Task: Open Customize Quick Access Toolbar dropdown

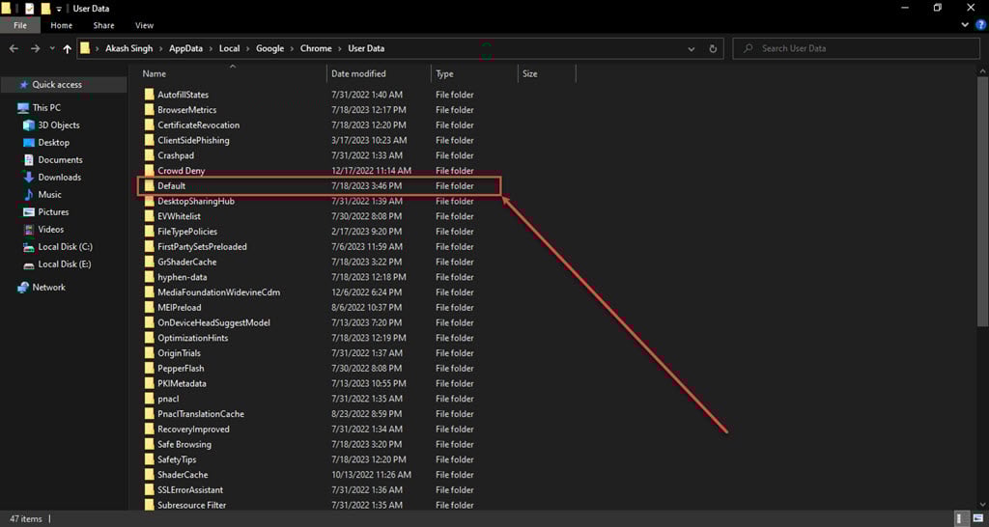Action: (x=59, y=9)
